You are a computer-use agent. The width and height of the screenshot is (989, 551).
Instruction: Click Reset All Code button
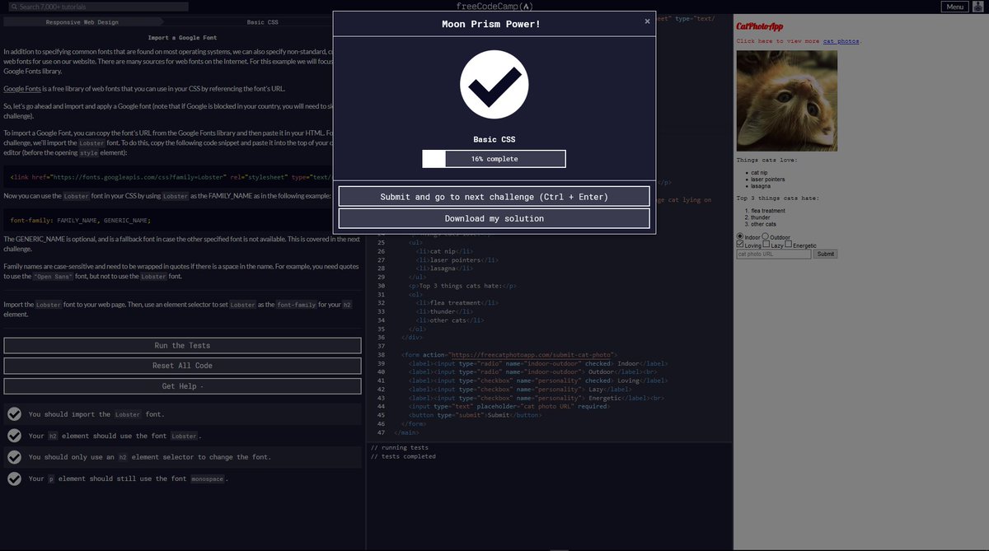(182, 366)
